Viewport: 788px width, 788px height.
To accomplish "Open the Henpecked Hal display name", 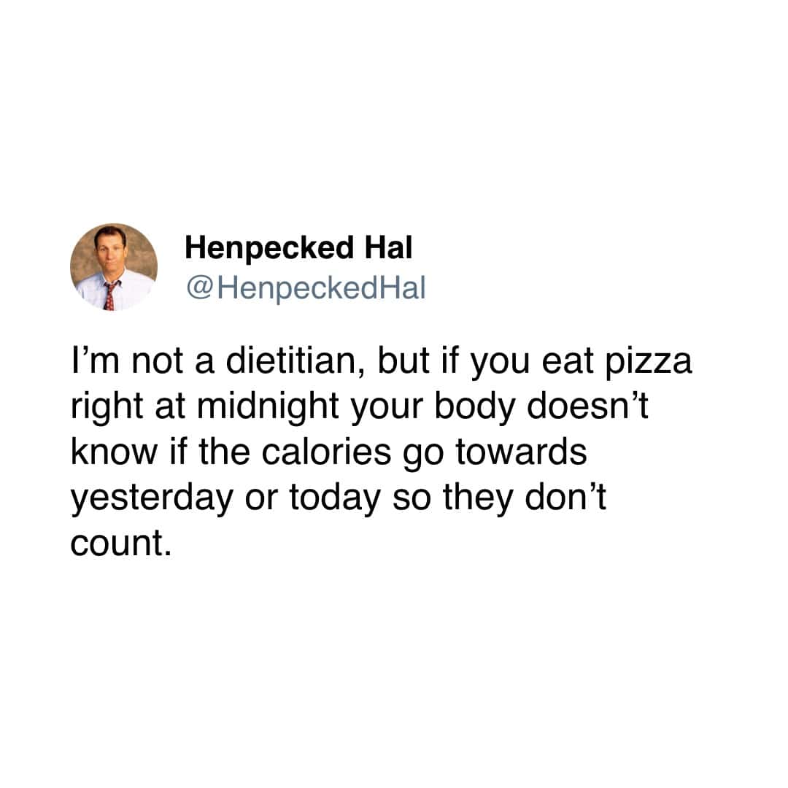I will [298, 249].
